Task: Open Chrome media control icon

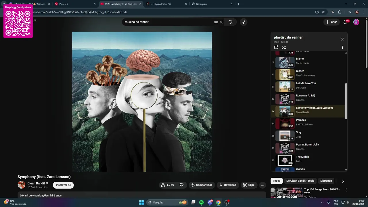Action: (350, 12)
